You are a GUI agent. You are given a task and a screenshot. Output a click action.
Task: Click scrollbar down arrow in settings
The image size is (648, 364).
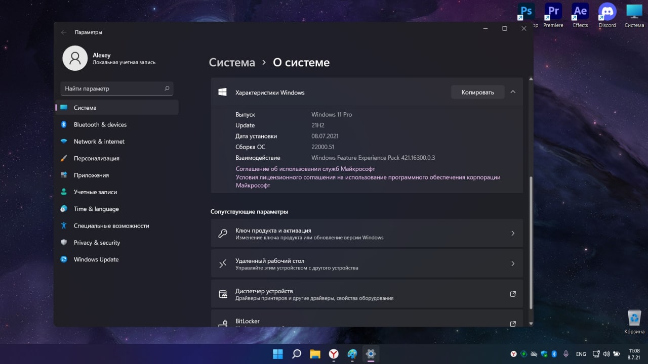(x=531, y=324)
